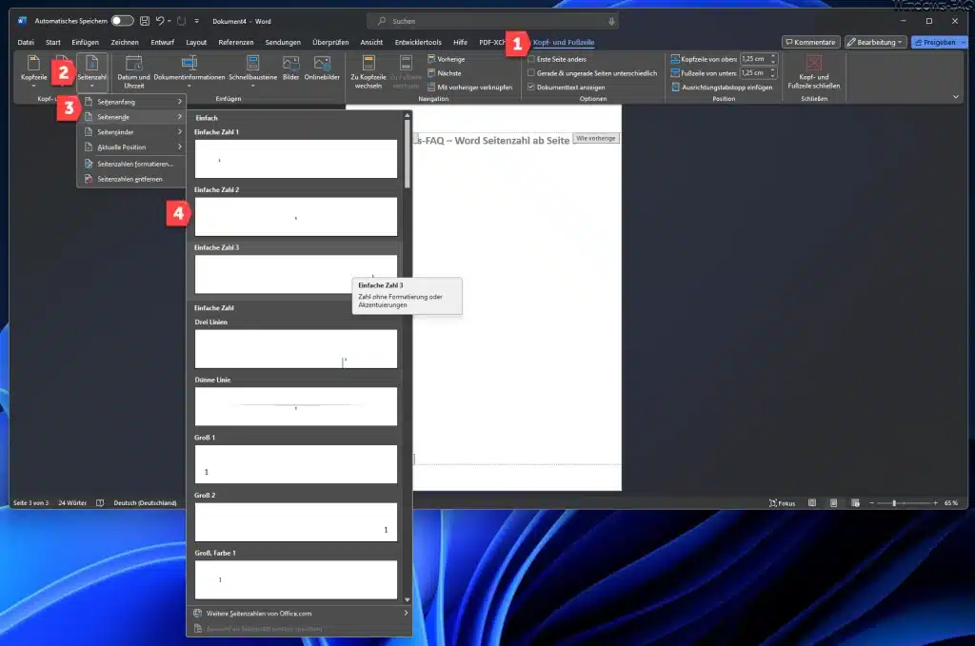Click gallery scrollbar down arrow
Image resolution: width=975 pixels, height=646 pixels.
(408, 600)
